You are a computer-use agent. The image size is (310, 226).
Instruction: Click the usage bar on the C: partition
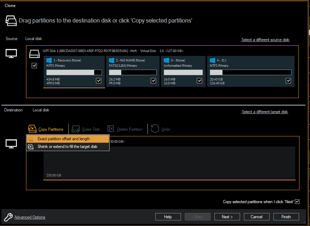[x=250, y=72]
